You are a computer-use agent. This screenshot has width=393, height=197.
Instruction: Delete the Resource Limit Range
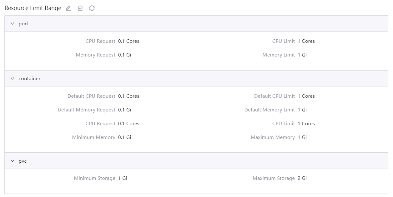click(x=80, y=8)
